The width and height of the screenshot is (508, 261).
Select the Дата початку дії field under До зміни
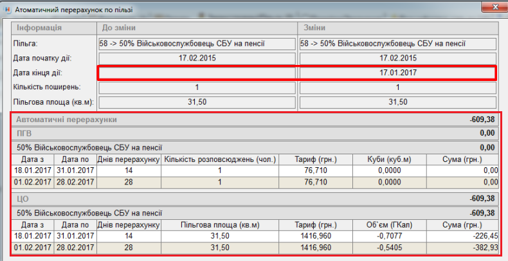pos(197,59)
